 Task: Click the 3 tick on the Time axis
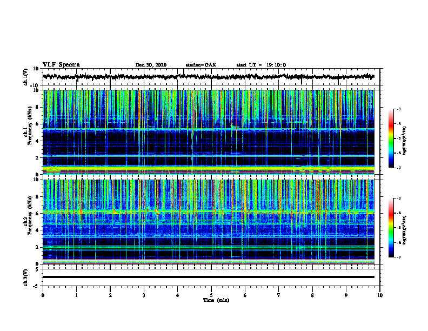click(x=144, y=295)
